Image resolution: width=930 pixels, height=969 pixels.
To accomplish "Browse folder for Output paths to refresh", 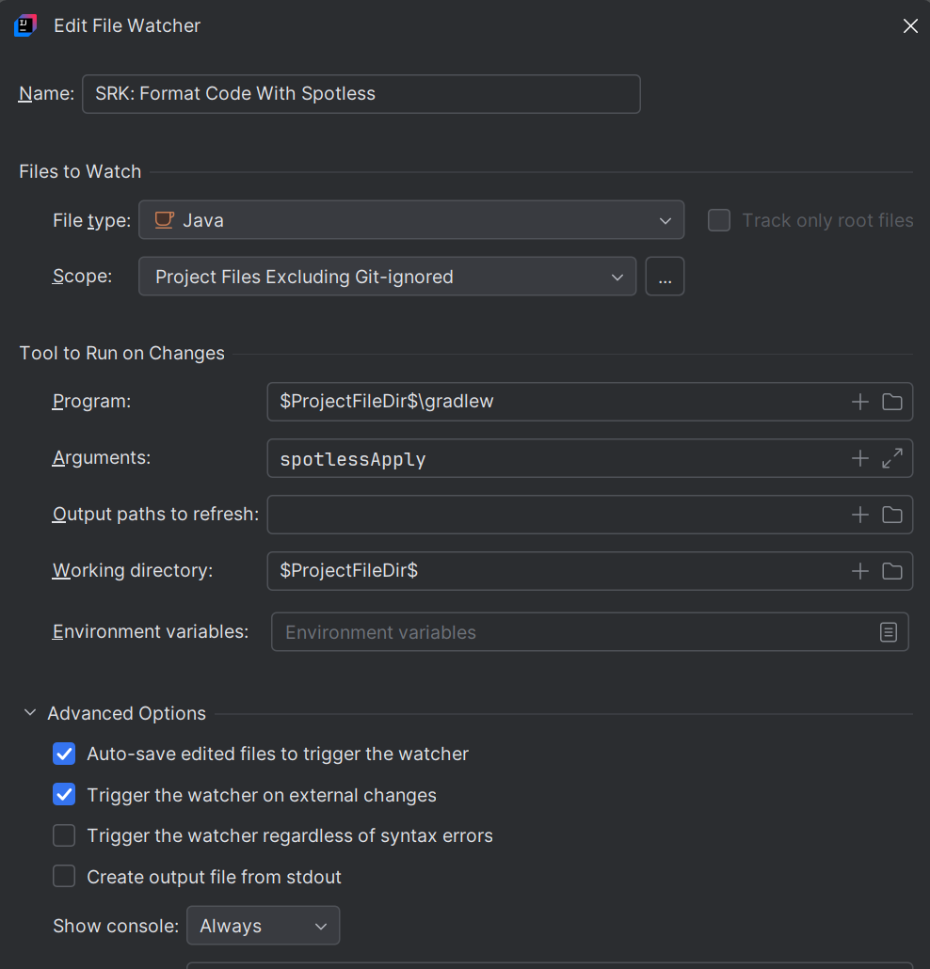I will click(892, 515).
